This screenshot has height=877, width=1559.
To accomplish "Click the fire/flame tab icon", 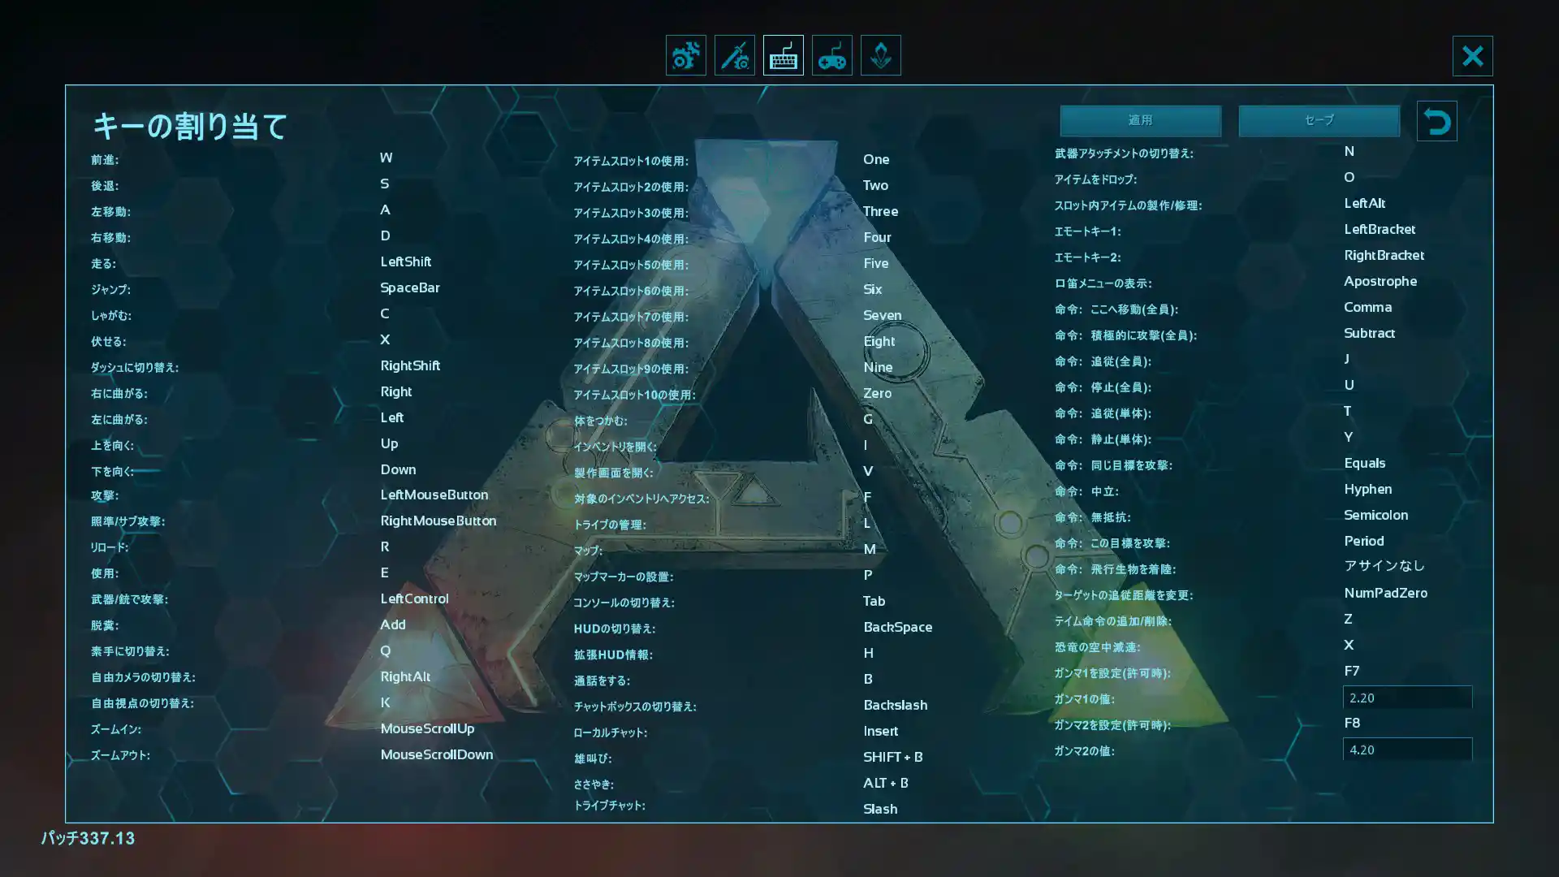I will [x=880, y=56].
